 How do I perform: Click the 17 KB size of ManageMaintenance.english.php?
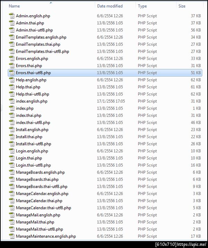[x=196, y=237]
